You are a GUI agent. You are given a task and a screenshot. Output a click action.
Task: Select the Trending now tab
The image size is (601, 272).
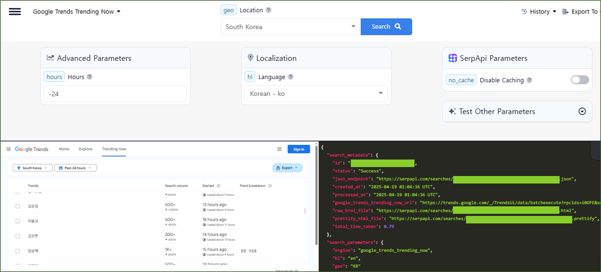pos(114,149)
